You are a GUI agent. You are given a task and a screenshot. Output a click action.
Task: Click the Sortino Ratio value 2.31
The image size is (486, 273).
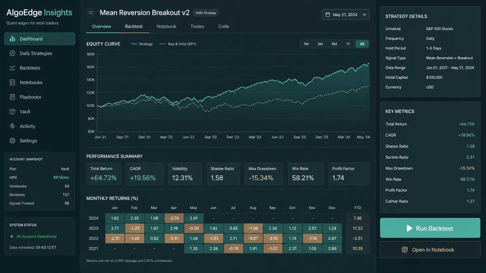point(470,157)
